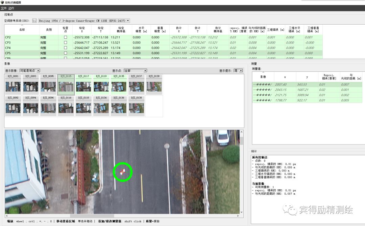Select the DJI_0094 thumbnail
This screenshot has height=226, width=365.
click(31, 106)
